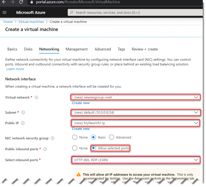Show info tooltip for Public IP
206x187 pixels.
pyautogui.click(x=23, y=123)
